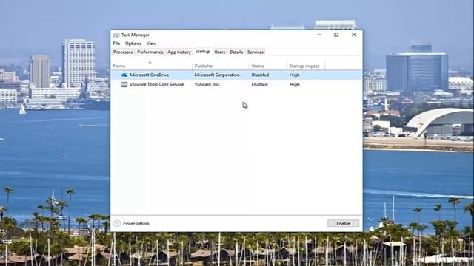This screenshot has height=266, width=474.
Task: Click the sort arrow above Name column
Action: 150,62
